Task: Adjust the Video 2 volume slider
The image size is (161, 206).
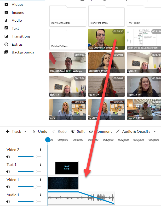Action: click(x=30, y=156)
